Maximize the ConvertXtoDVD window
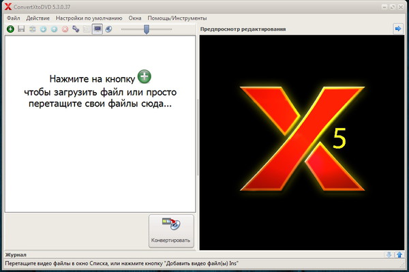This screenshot has height=272, width=409. pyautogui.click(x=393, y=7)
